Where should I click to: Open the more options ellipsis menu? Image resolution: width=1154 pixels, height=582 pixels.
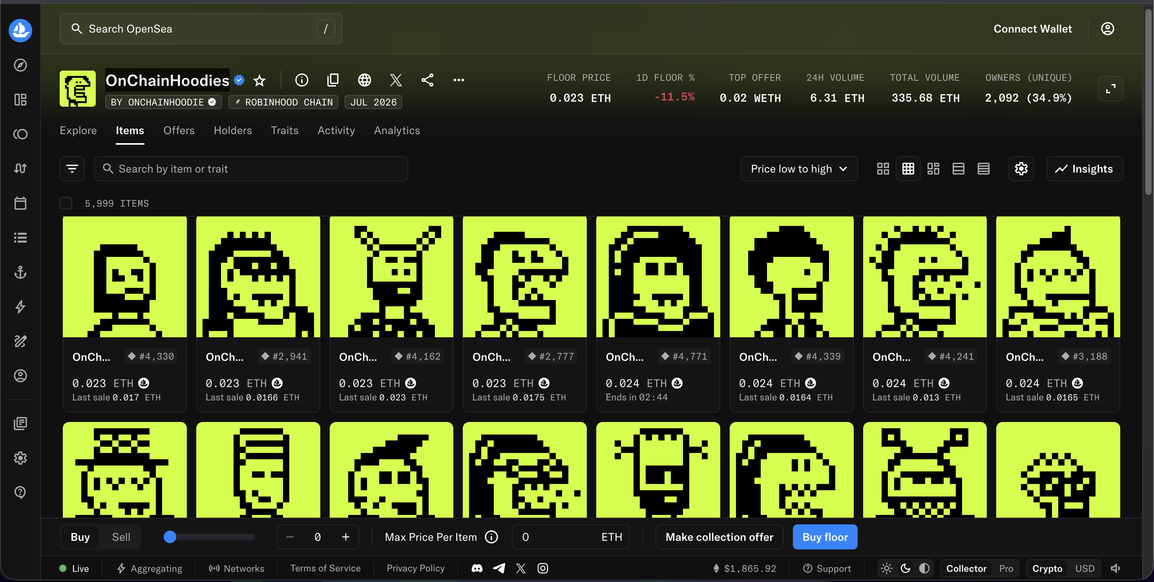(x=458, y=80)
